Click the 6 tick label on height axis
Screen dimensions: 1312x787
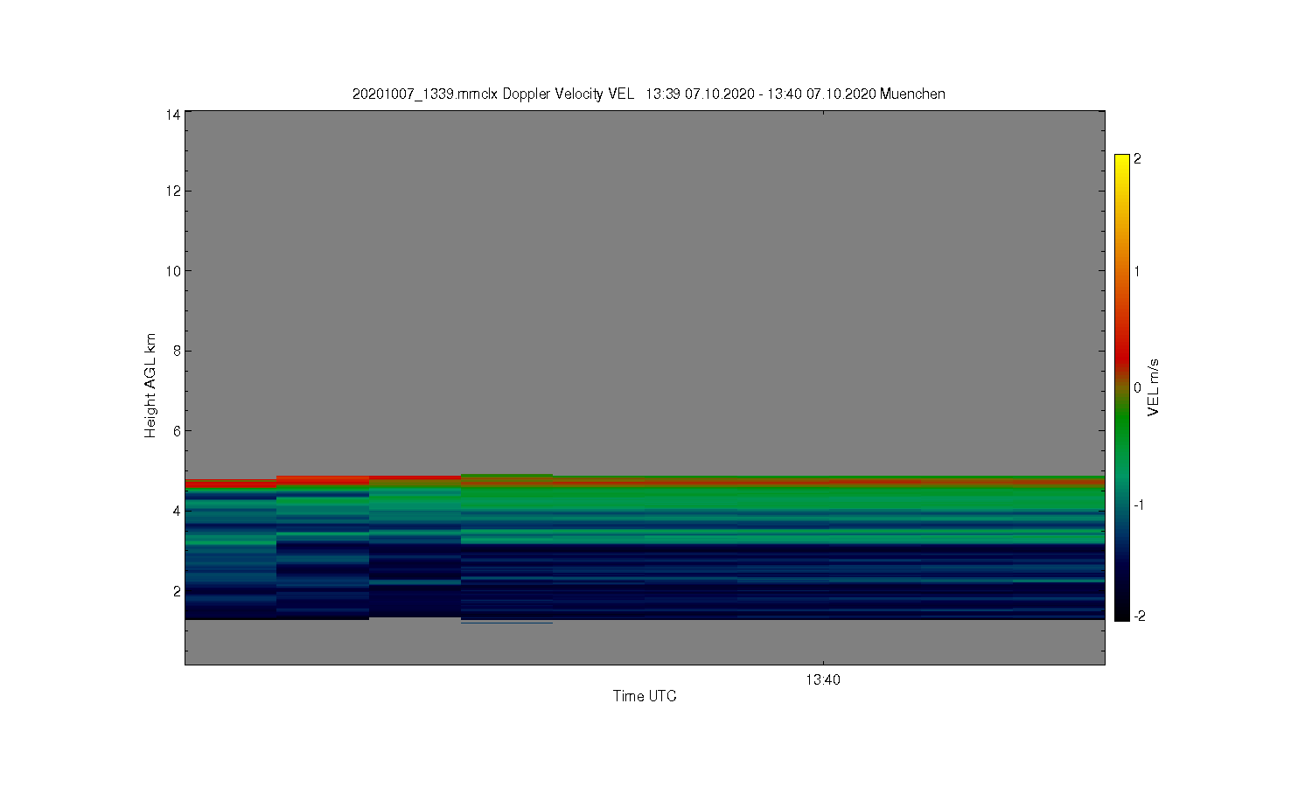(x=176, y=431)
